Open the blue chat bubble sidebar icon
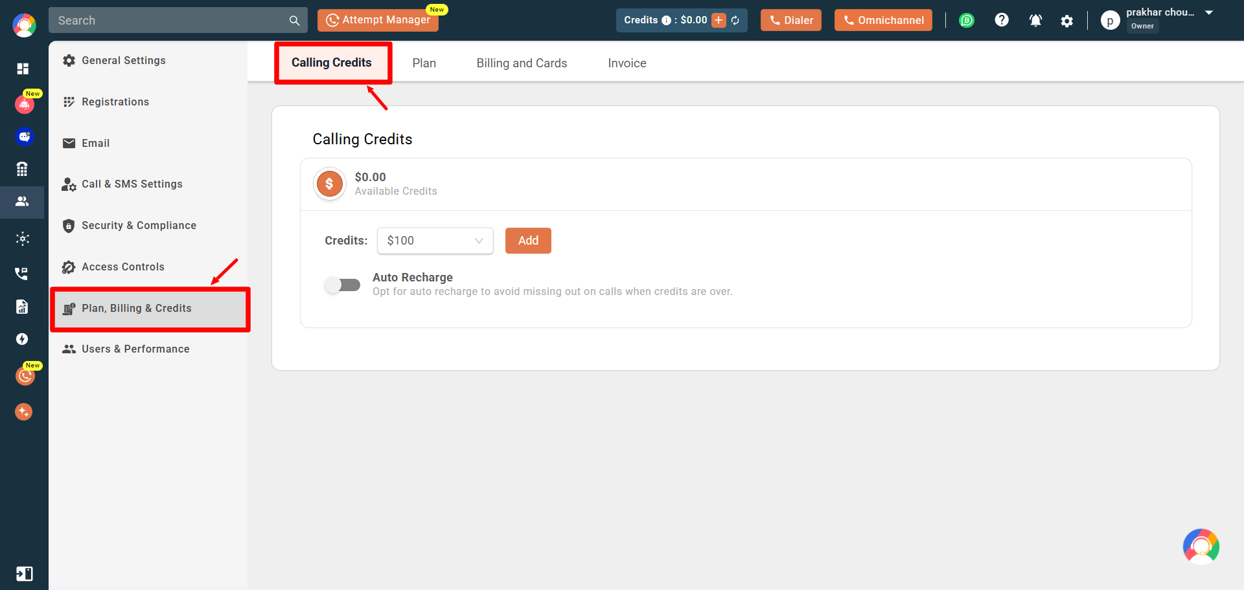The image size is (1244, 590). (x=24, y=137)
